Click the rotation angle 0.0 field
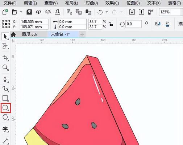The width and height of the screenshot is (183, 145). coord(134,24)
